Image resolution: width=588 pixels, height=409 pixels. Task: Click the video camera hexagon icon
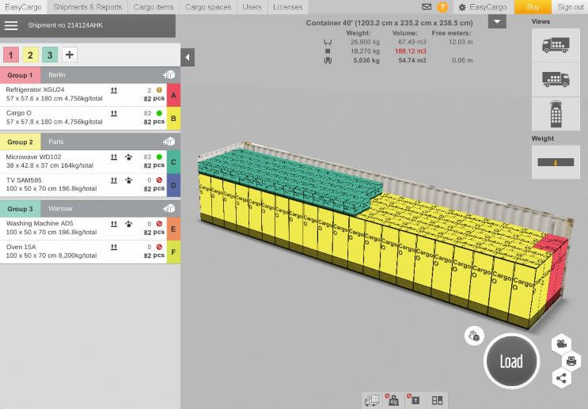click(x=561, y=343)
